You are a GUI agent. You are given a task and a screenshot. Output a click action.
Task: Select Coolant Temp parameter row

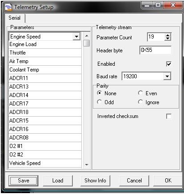pyautogui.click(x=45, y=70)
